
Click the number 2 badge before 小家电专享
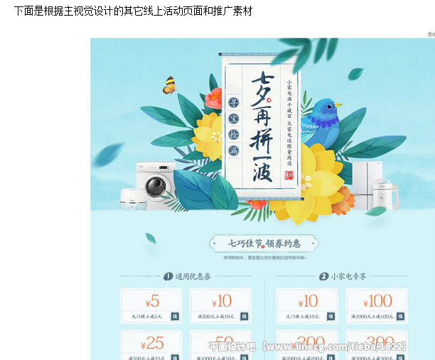pos(323,276)
